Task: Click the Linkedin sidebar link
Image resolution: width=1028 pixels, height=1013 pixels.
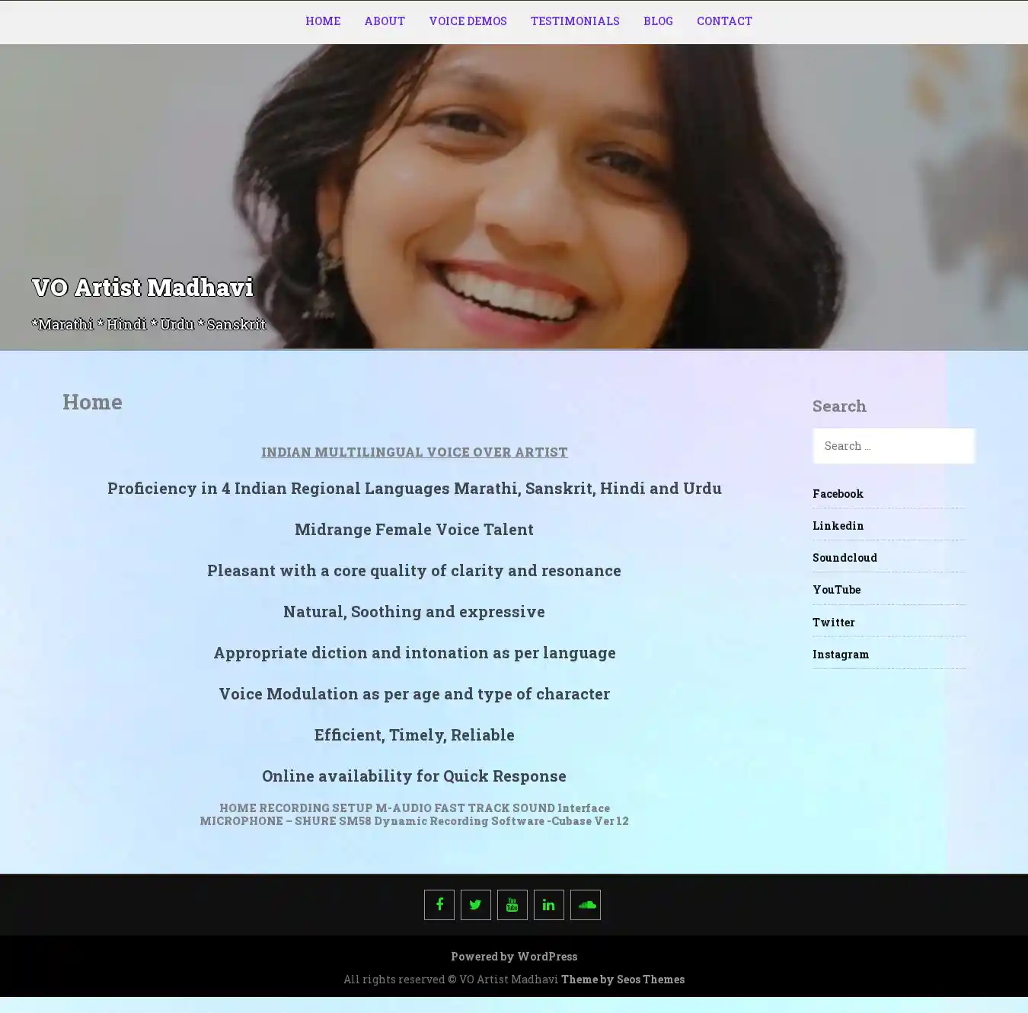Action: click(838, 526)
